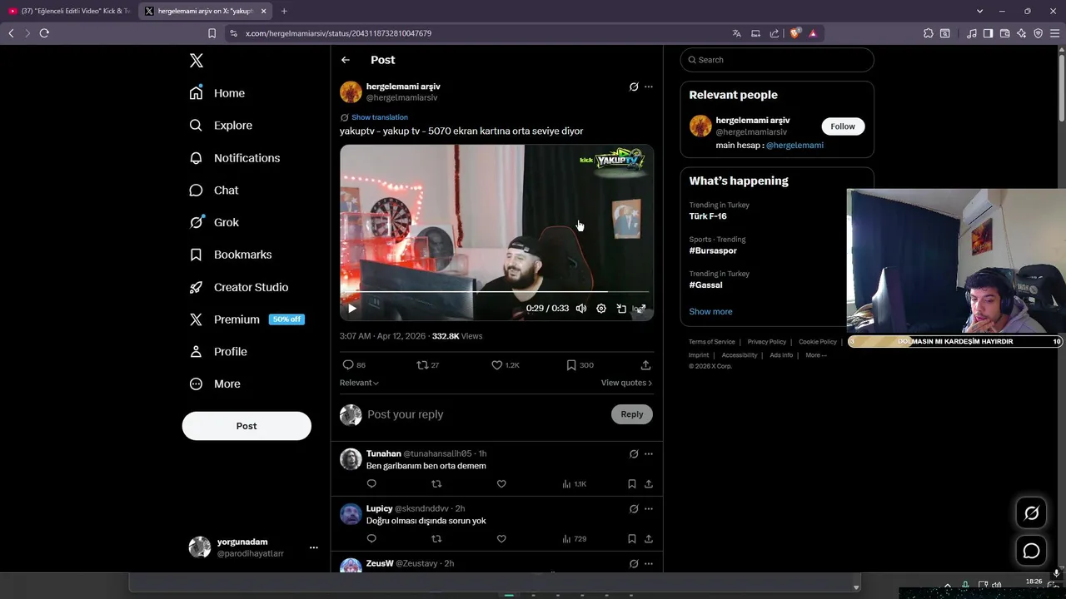
Task: Click Show more under trends
Action: click(x=710, y=312)
